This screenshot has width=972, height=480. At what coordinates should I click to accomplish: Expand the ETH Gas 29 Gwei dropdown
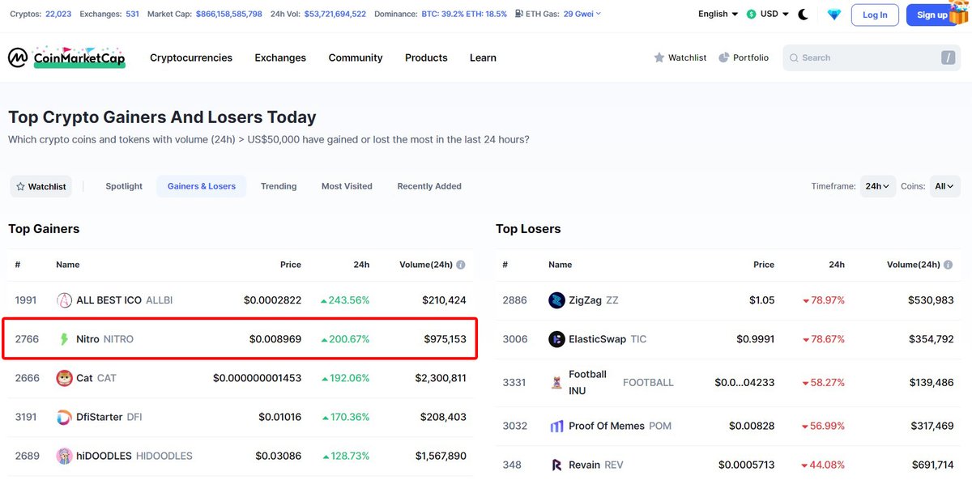point(582,15)
